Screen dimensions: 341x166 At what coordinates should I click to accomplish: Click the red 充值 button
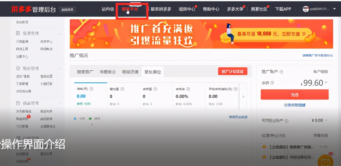[x=295, y=95]
